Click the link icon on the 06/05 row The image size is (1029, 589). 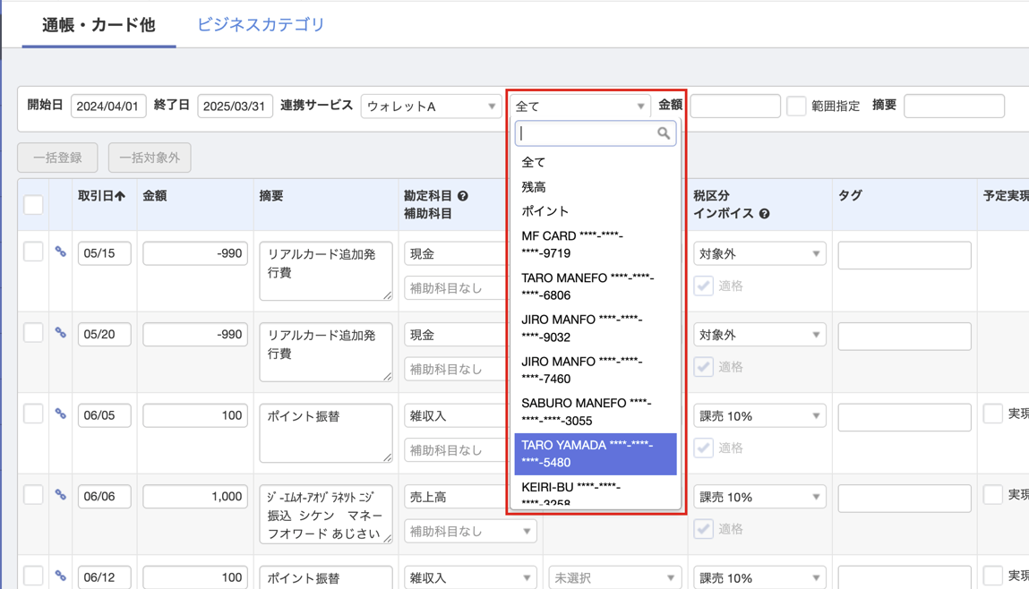point(61,414)
